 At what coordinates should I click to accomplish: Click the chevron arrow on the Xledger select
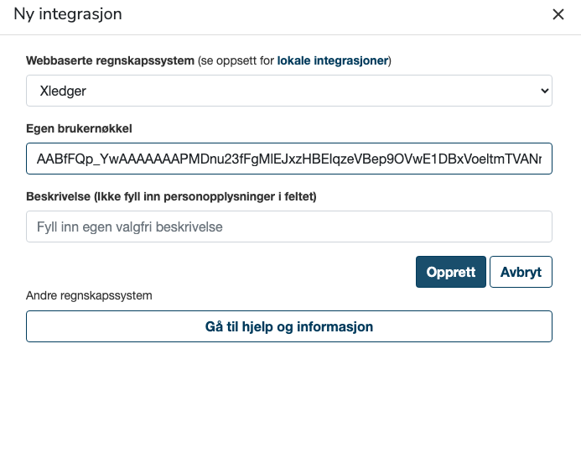[544, 91]
